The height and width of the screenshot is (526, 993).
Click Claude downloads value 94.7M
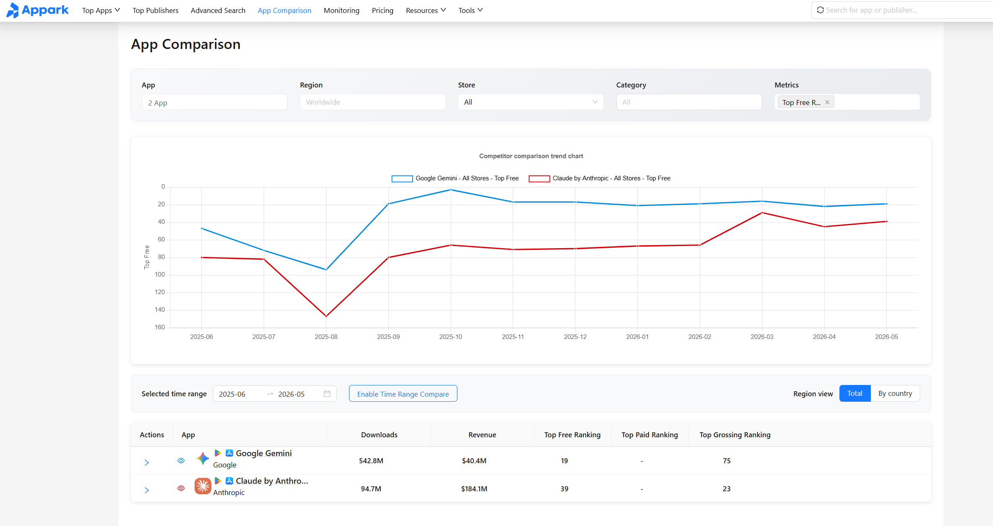tap(371, 489)
